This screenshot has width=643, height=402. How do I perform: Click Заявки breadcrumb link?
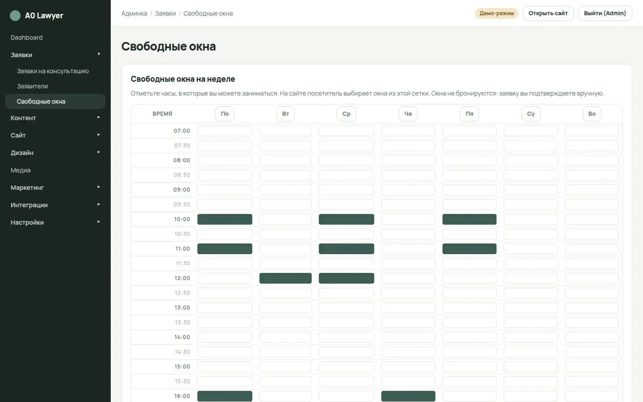(x=165, y=14)
